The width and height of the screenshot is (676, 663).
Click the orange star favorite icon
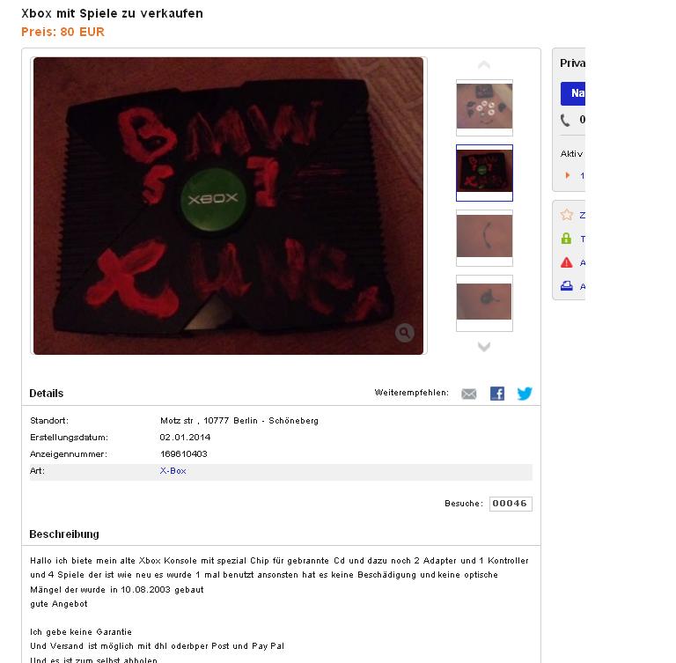click(567, 215)
